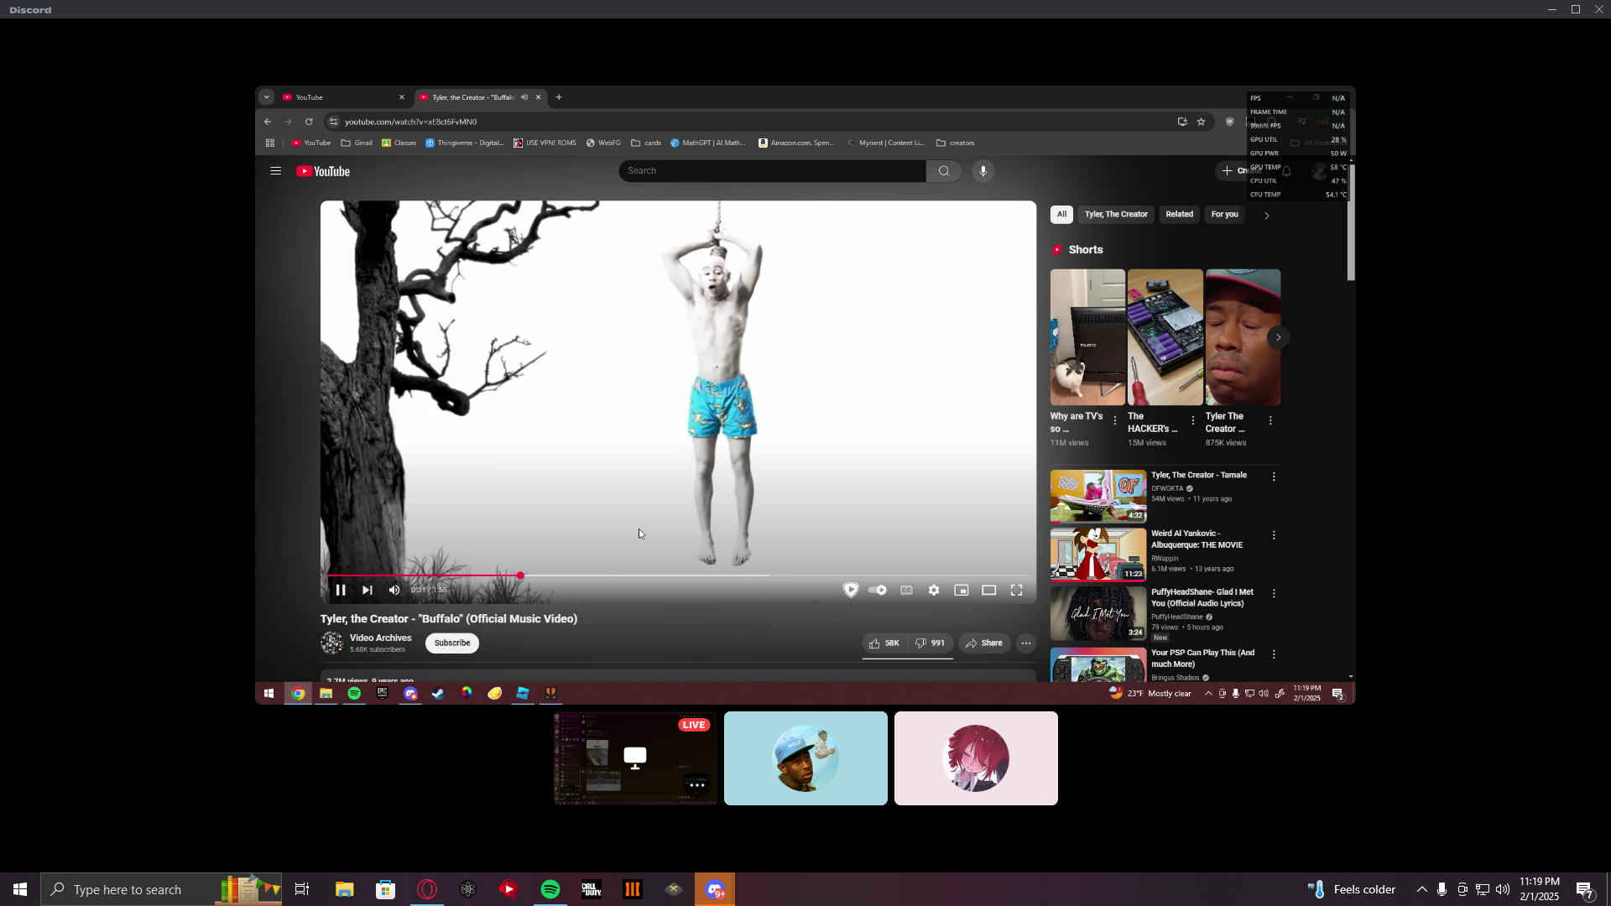Open miniplayer for the video

point(962,590)
